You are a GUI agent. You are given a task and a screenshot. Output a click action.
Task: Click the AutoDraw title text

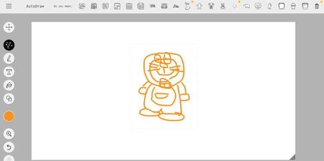coord(35,6)
